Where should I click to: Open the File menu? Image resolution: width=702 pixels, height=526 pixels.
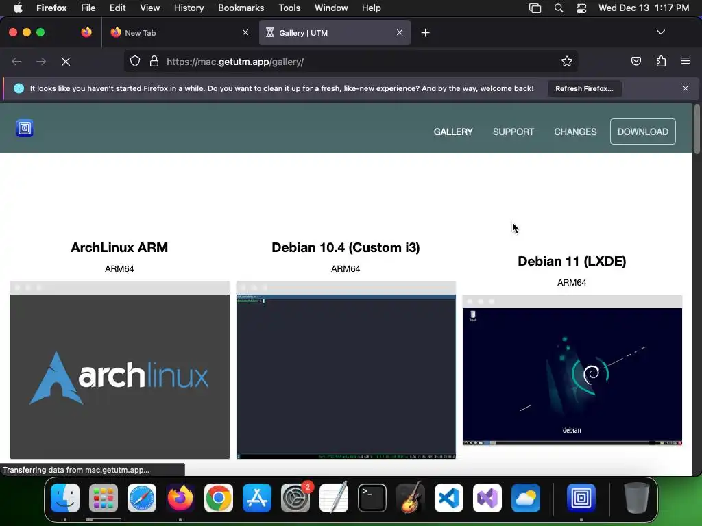coord(88,8)
